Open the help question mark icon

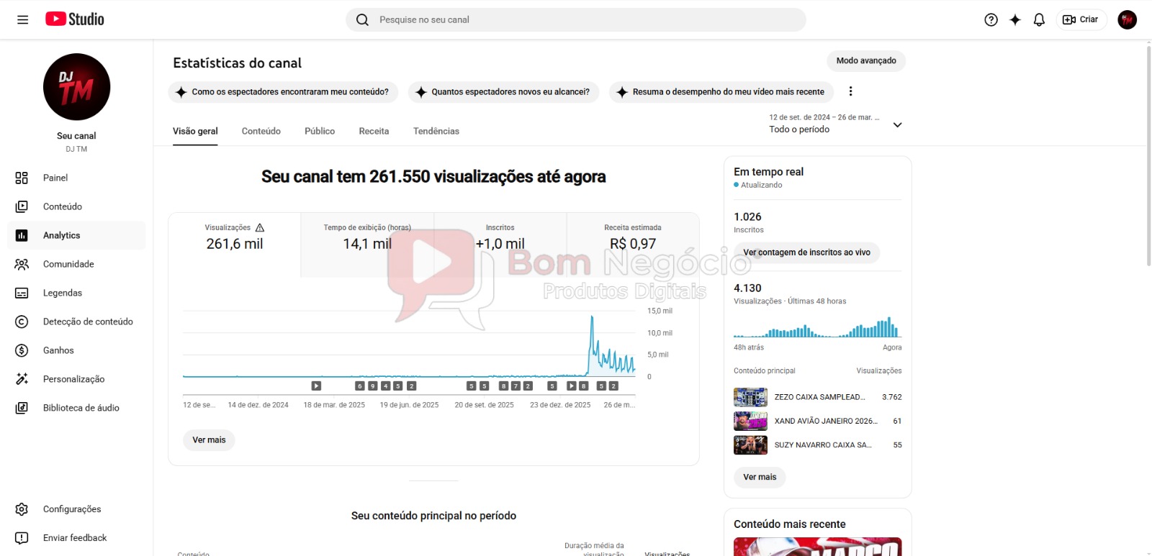point(991,19)
